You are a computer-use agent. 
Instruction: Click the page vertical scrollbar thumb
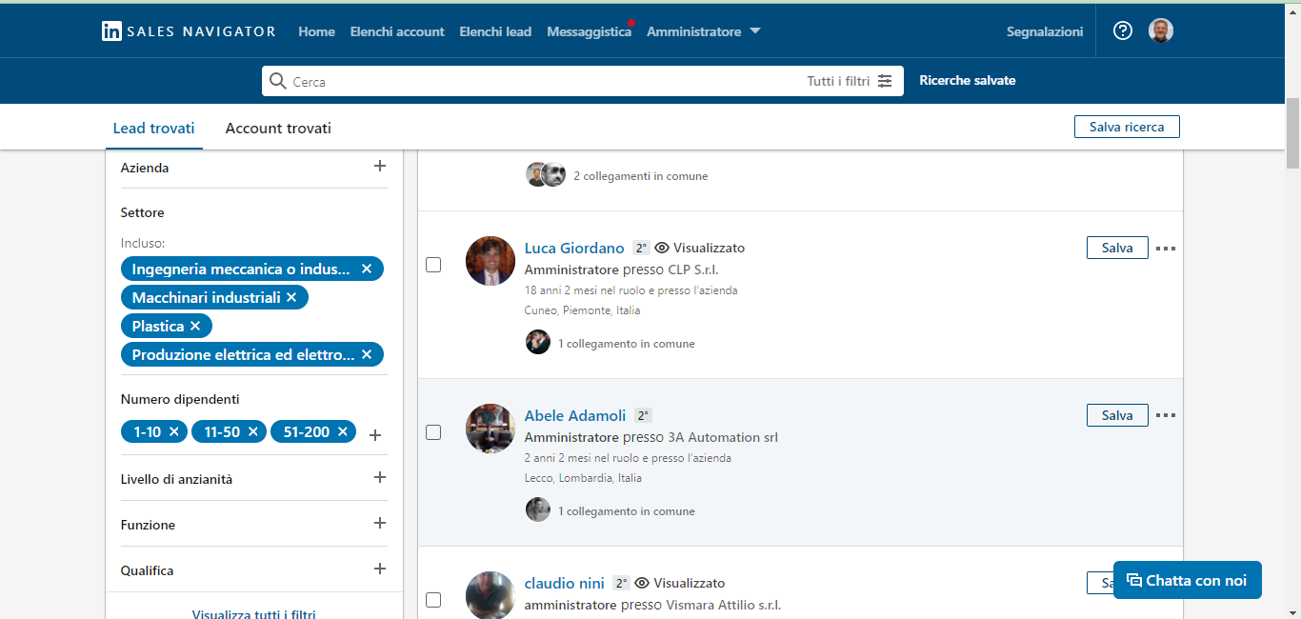(1292, 133)
